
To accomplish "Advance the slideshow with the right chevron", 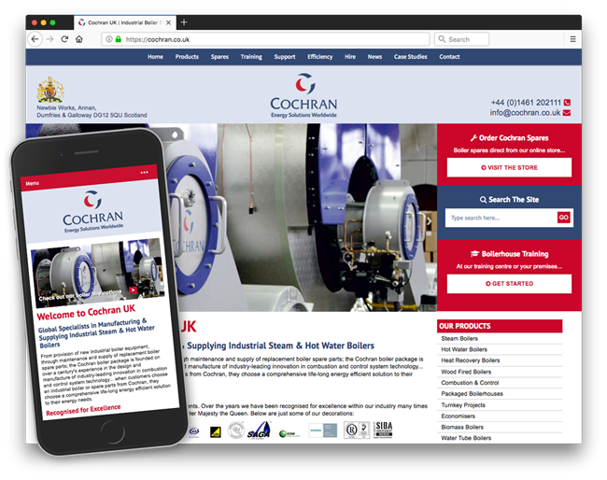I will pos(429,221).
